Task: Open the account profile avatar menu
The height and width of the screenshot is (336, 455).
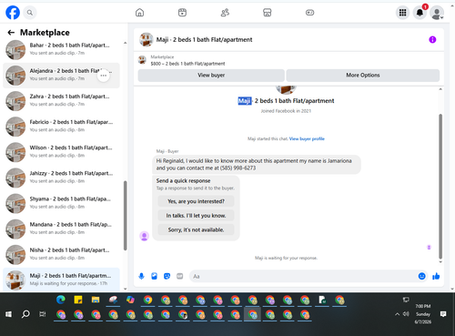Action: (437, 13)
